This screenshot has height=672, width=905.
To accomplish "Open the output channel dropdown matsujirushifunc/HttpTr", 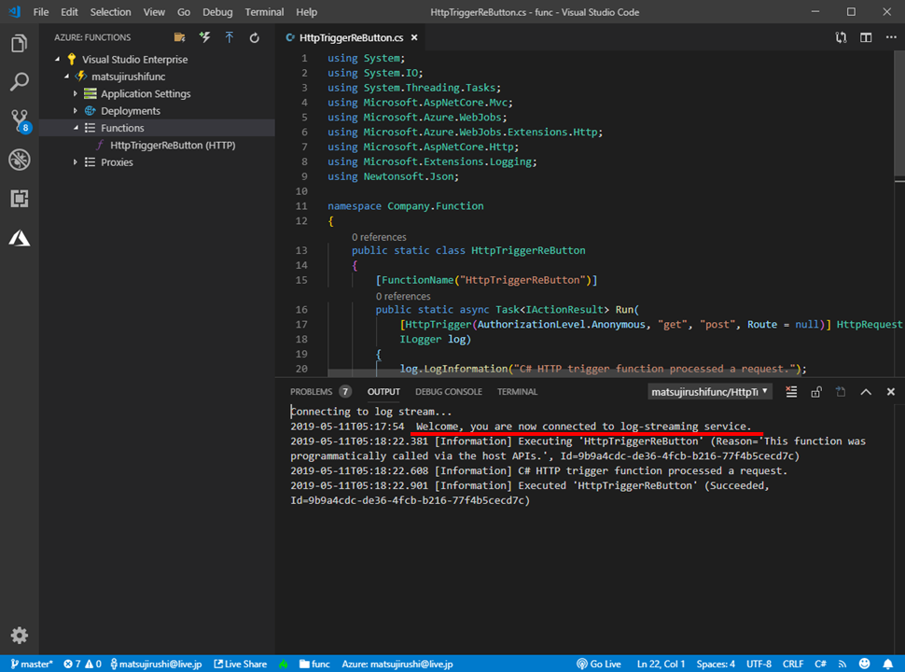I will (x=710, y=392).
